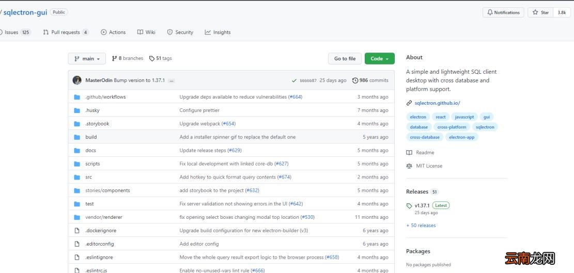Select the cross-database topic tag
Viewport: 574px width, 273px height.
pos(425,137)
